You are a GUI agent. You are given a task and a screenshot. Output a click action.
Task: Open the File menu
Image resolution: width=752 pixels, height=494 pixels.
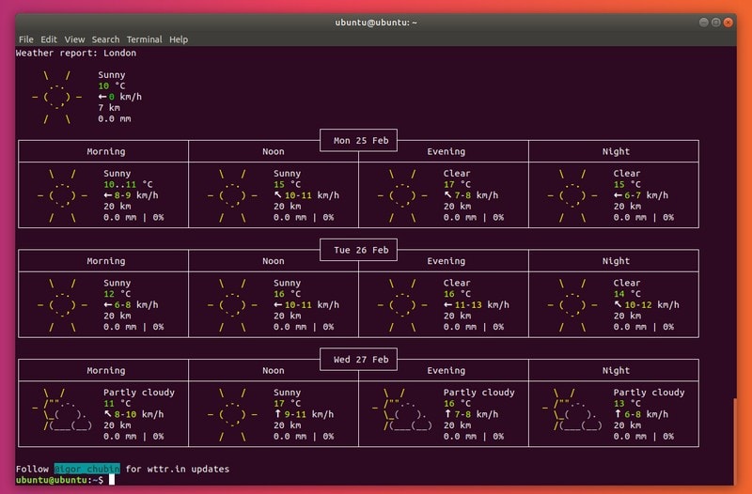[25, 39]
